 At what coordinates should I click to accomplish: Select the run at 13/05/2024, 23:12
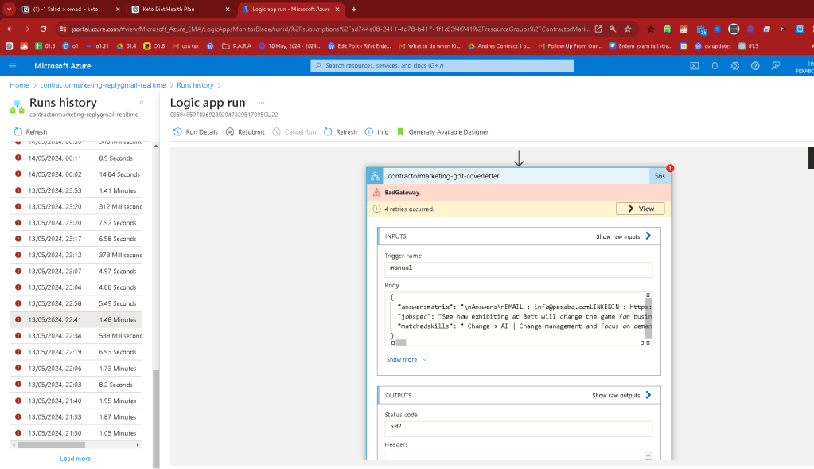76,255
